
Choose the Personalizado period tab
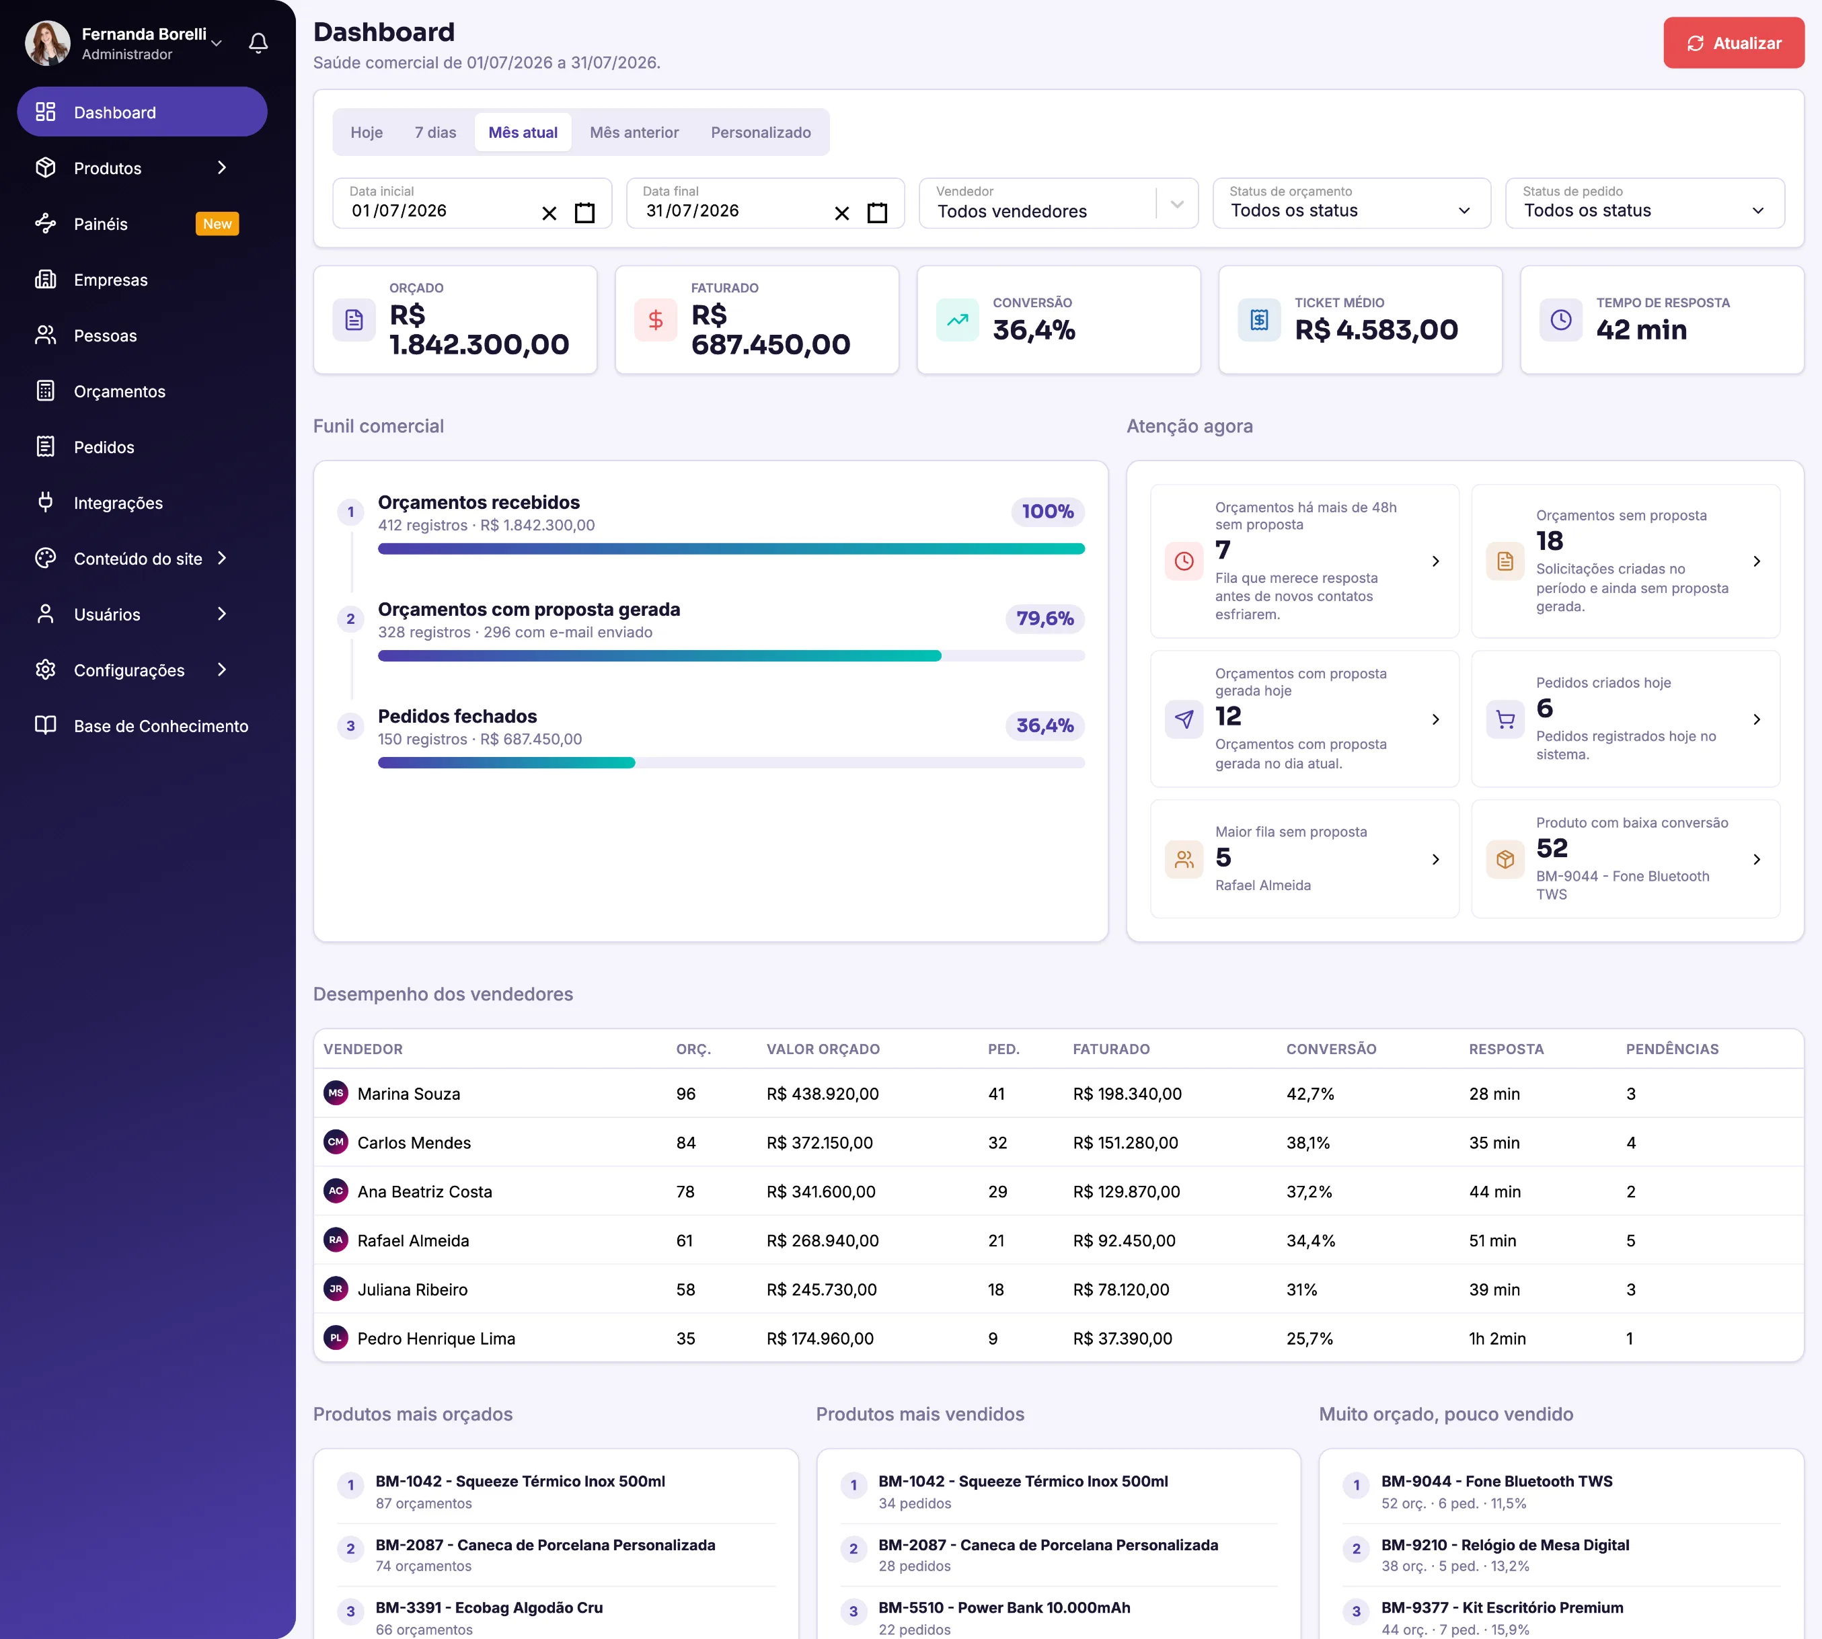pos(761,132)
